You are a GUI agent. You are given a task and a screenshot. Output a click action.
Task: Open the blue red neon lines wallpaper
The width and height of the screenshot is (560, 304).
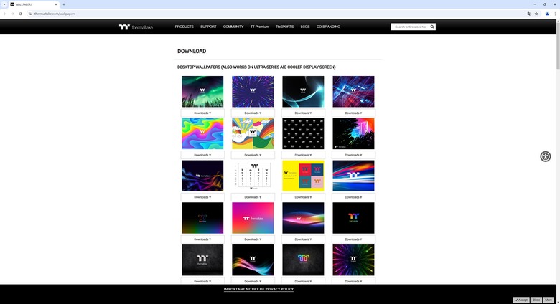tap(353, 91)
